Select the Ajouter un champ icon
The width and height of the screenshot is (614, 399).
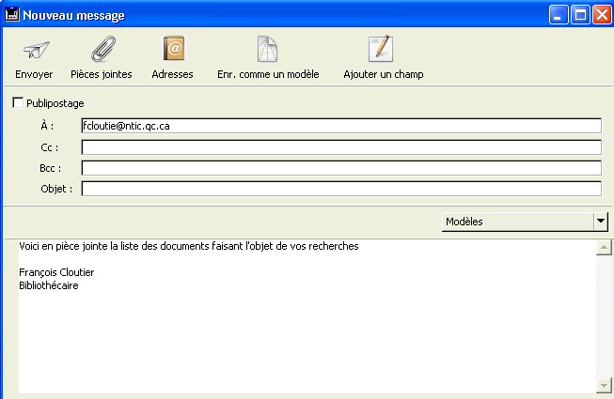(382, 50)
